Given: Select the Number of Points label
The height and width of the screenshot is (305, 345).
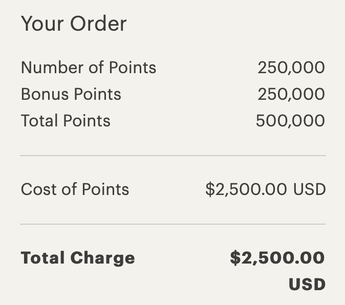Looking at the screenshot, I should [x=89, y=67].
